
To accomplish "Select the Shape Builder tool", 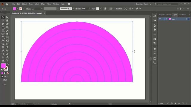I will (x=3, y=44).
